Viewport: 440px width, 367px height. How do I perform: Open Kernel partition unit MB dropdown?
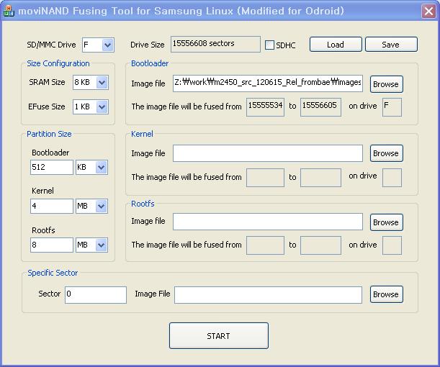point(102,206)
